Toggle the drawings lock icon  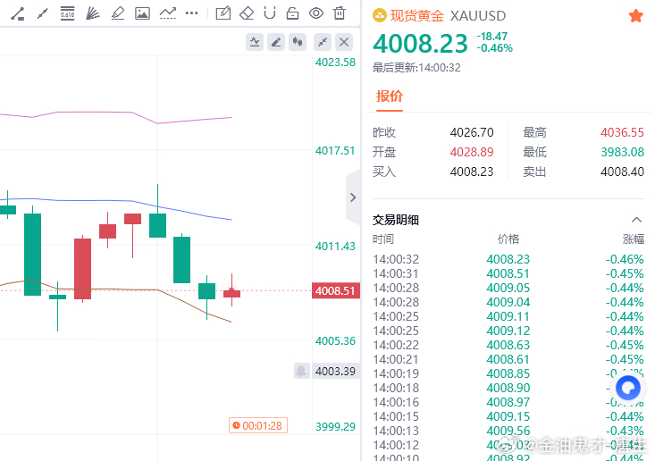coord(292,13)
